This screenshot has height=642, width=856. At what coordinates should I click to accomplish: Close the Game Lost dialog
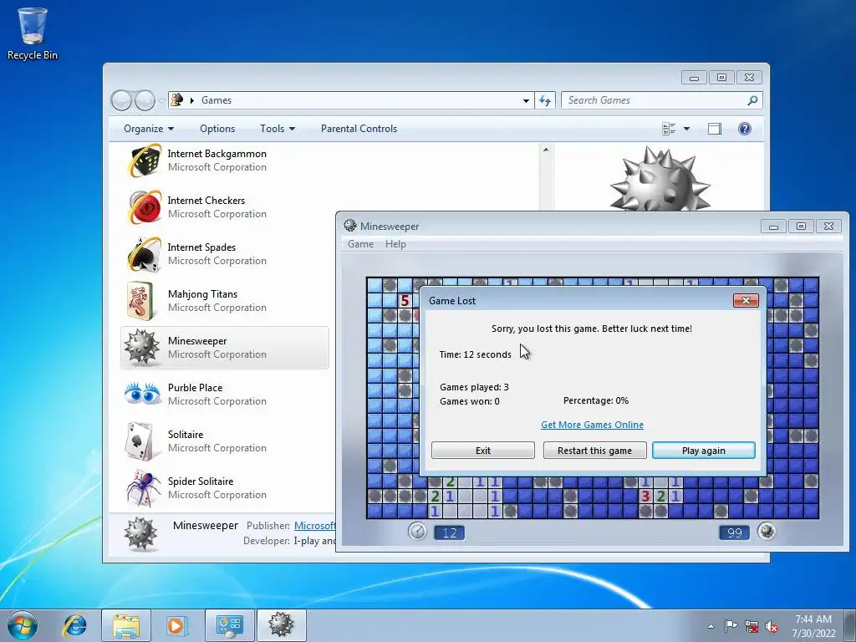746,300
